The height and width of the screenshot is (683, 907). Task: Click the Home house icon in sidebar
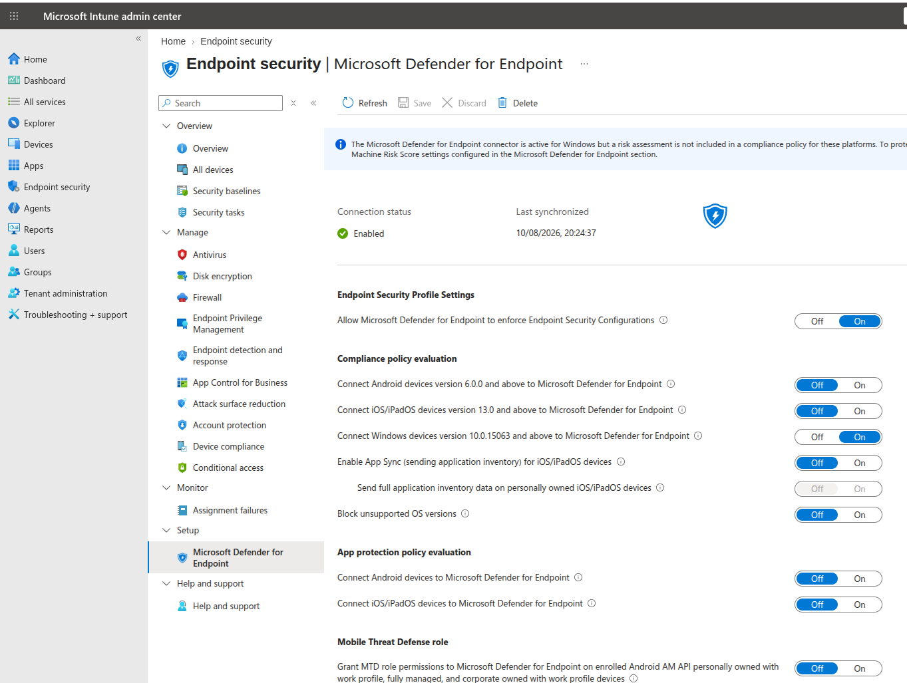[x=14, y=59]
